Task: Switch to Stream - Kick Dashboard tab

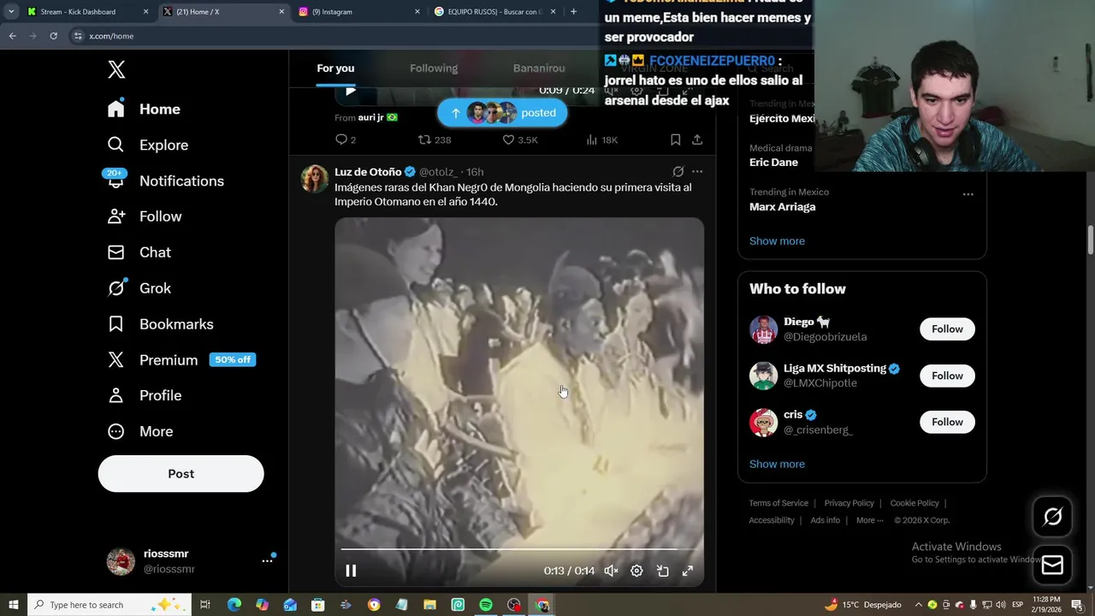Action: tap(88, 12)
